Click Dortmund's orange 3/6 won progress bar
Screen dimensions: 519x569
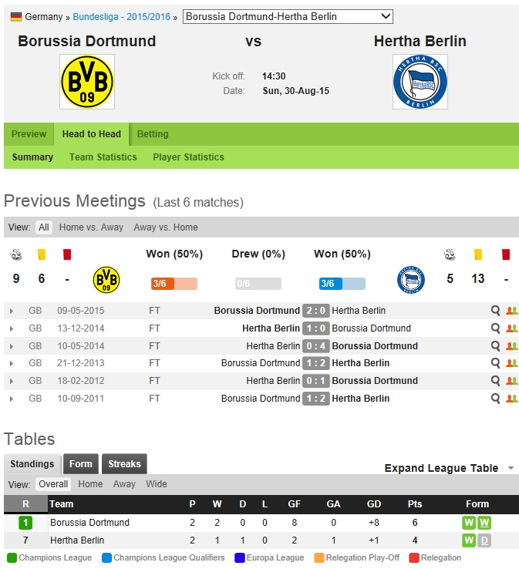174,284
